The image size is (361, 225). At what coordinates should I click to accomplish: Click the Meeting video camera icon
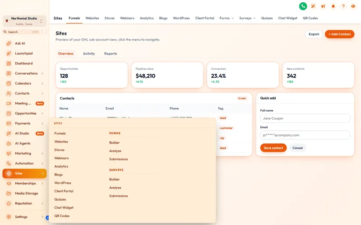[9, 103]
